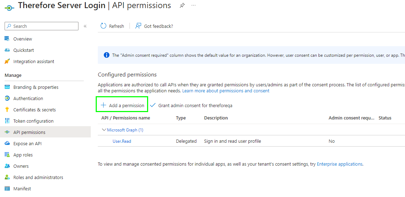Open Certificates & secrets

34,110
